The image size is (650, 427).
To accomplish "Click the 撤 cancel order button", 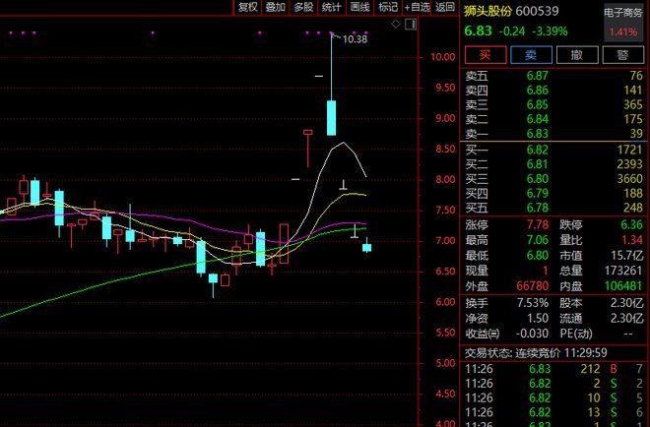I will click(577, 55).
